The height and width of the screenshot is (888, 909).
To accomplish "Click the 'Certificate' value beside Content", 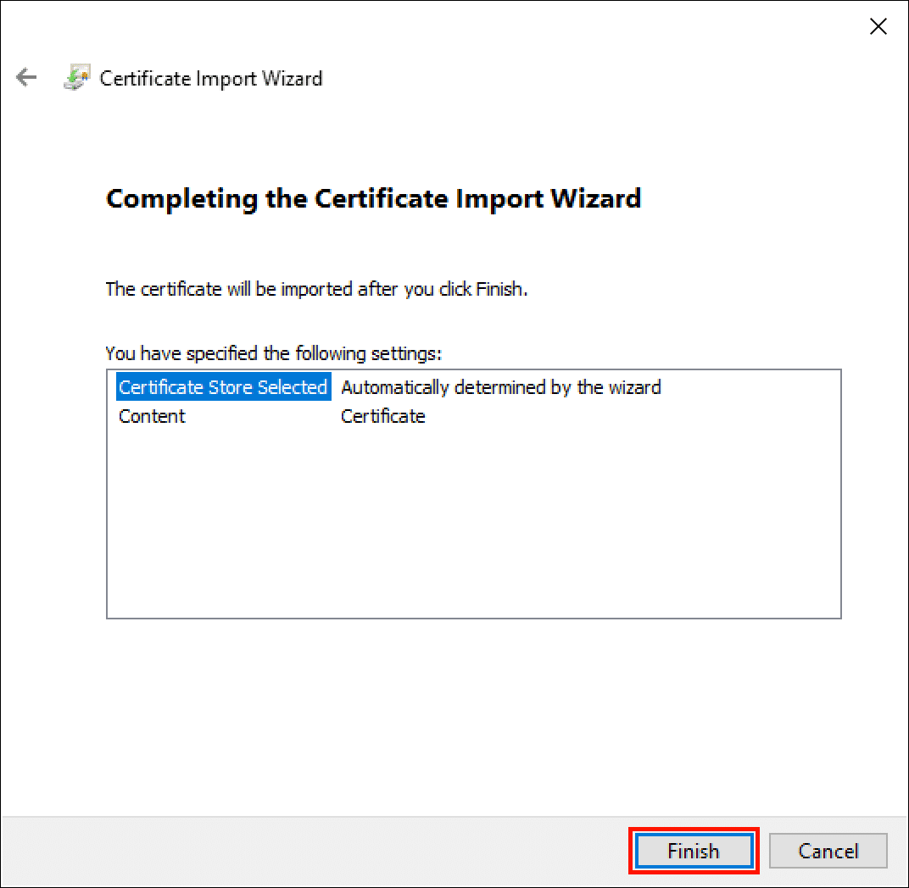I will [x=382, y=416].
